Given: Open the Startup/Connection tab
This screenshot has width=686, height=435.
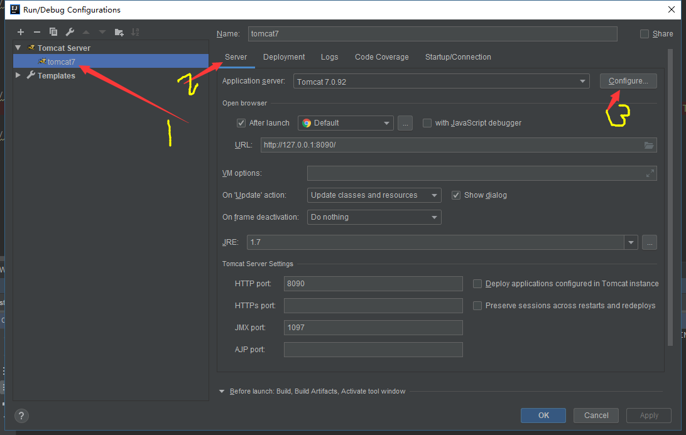Looking at the screenshot, I should [x=458, y=56].
